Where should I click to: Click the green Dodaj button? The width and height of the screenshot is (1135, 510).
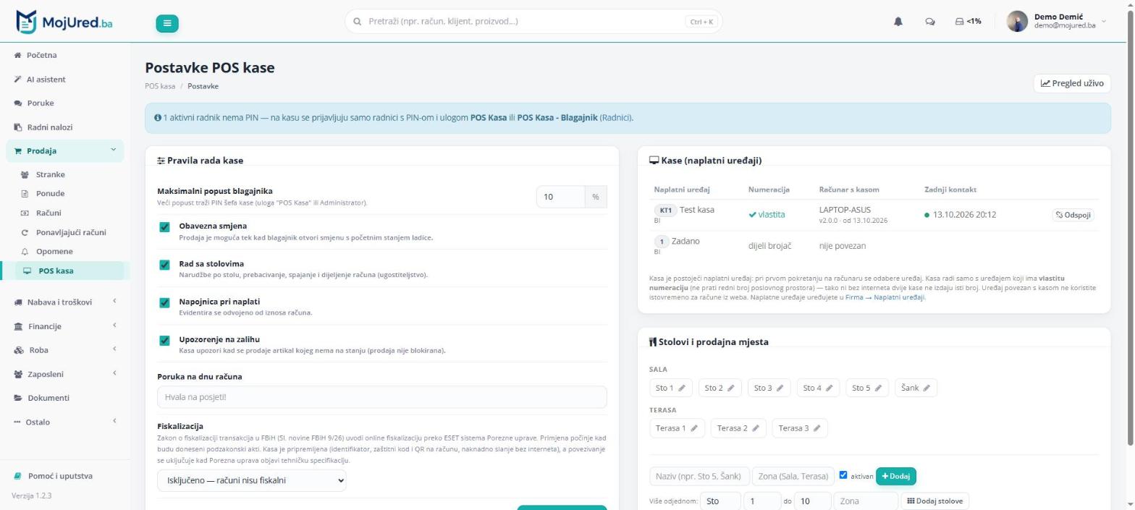(x=895, y=476)
